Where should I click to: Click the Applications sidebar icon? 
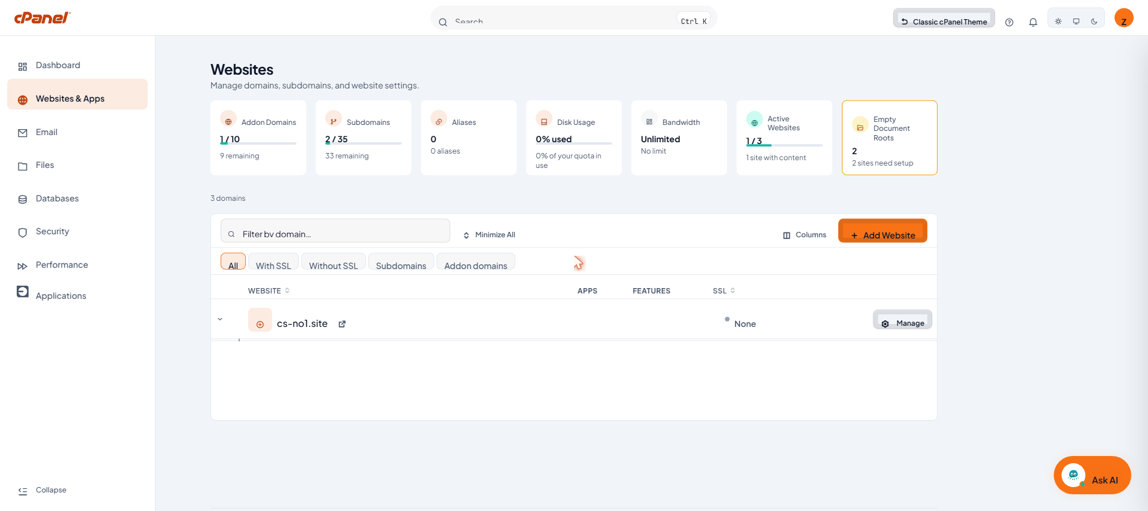[23, 292]
